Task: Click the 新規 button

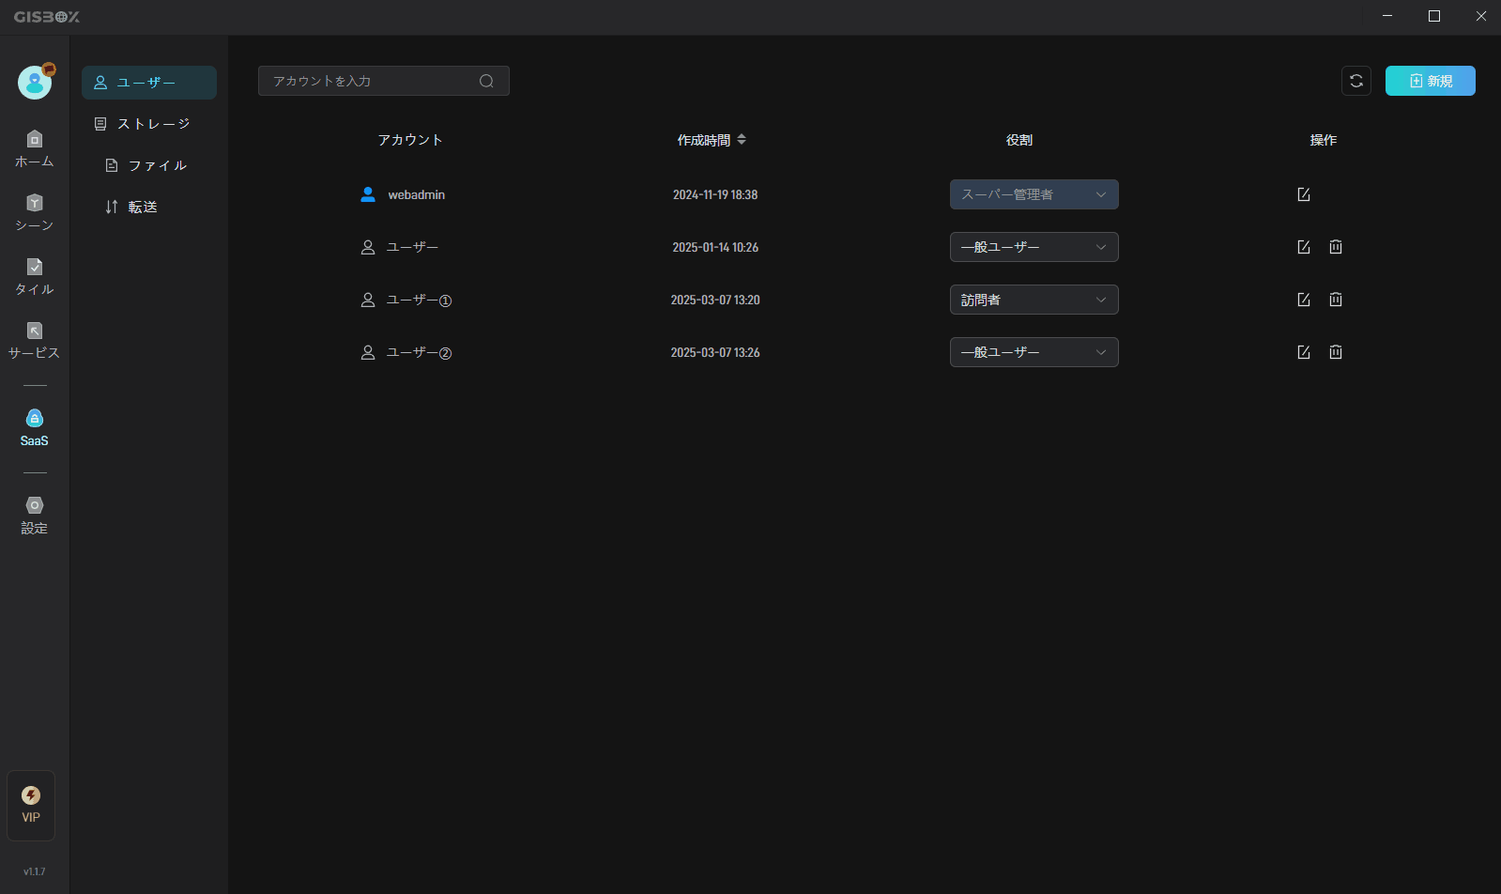Action: (1431, 81)
